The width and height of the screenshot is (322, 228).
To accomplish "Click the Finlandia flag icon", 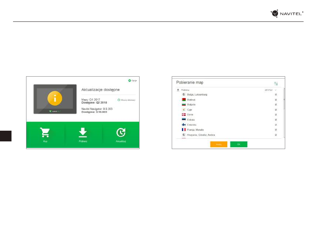I will click(x=184, y=125).
